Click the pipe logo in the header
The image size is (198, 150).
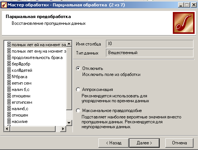tap(184, 23)
